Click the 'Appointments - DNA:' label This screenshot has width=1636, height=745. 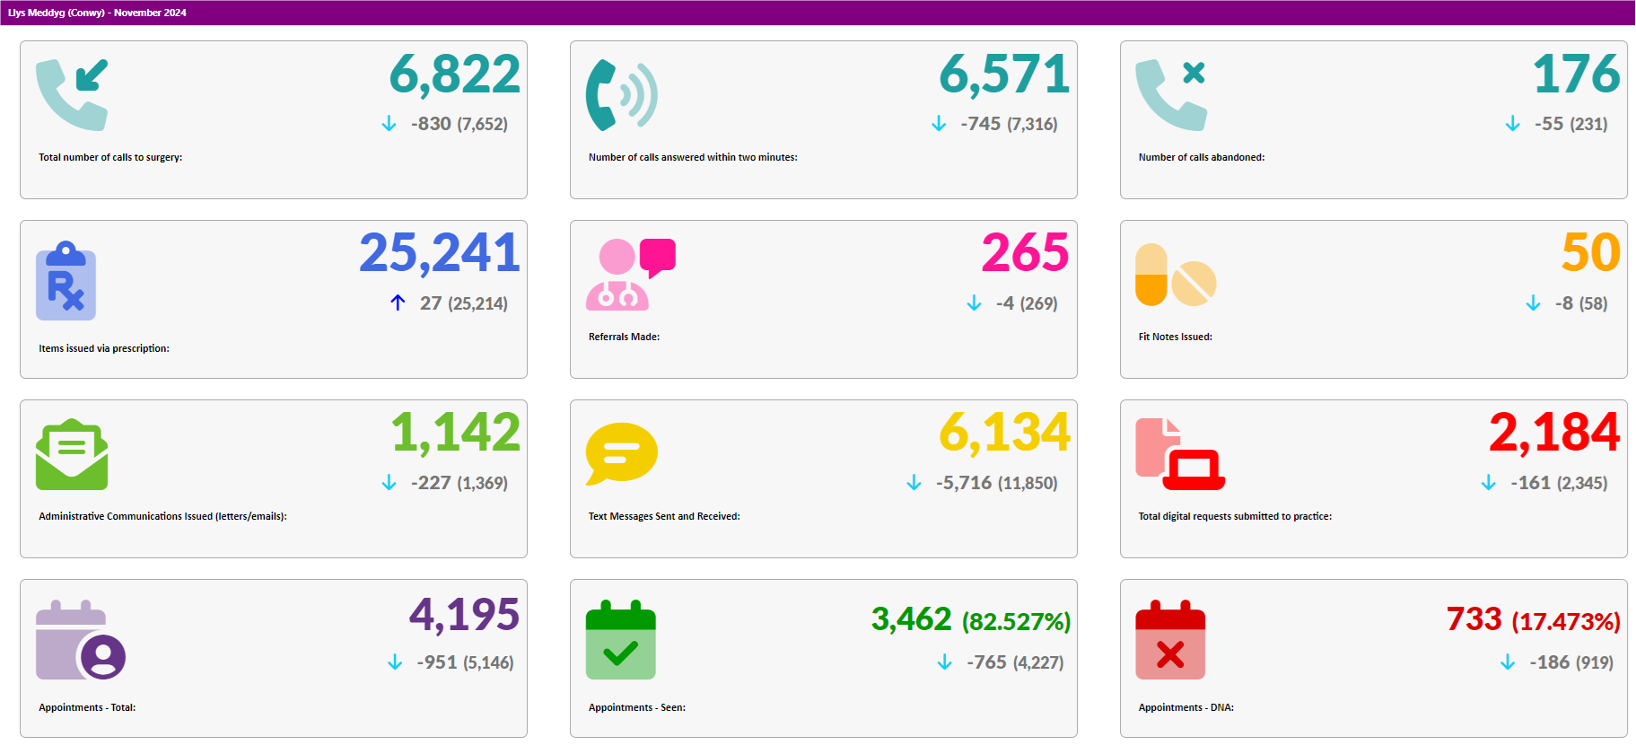coord(1186,707)
